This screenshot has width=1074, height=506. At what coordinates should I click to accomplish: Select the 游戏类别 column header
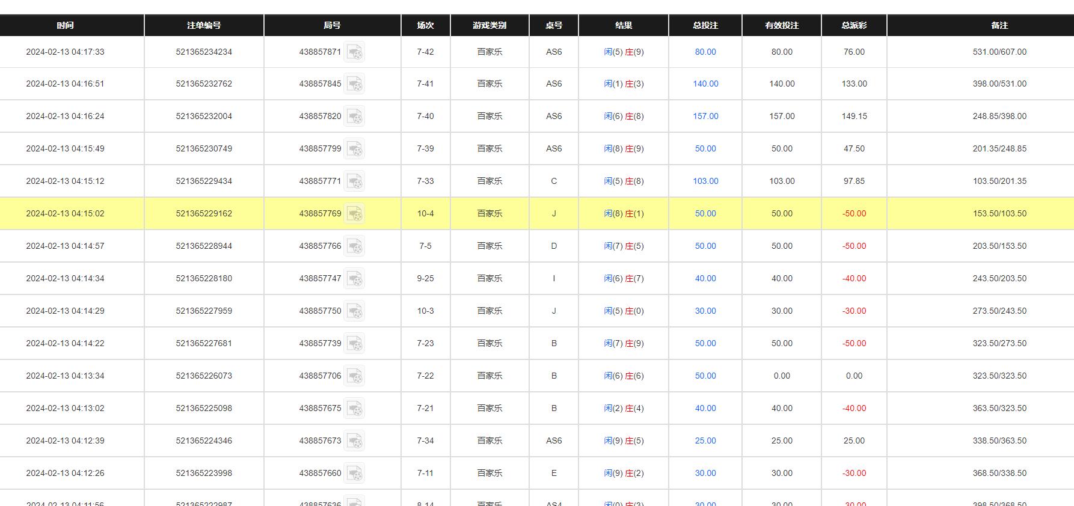489,25
